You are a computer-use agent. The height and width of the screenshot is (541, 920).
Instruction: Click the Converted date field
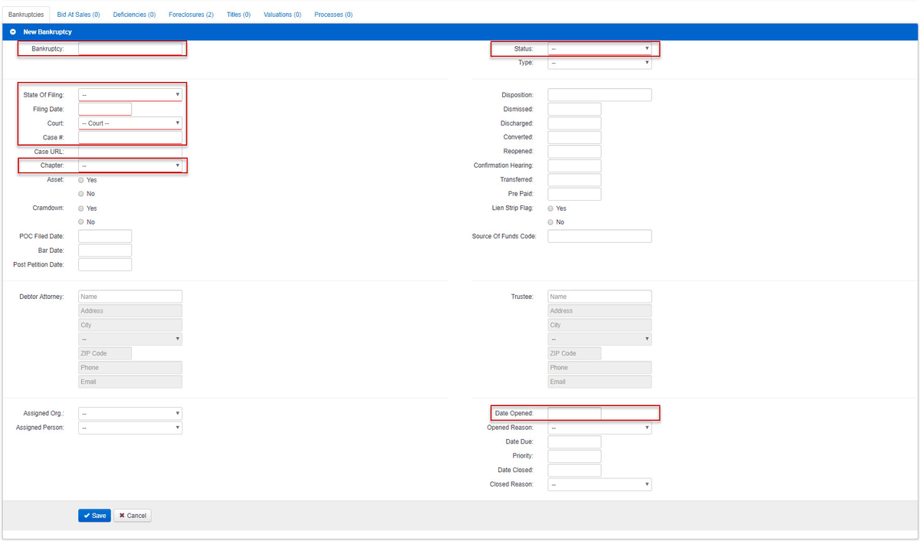574,137
